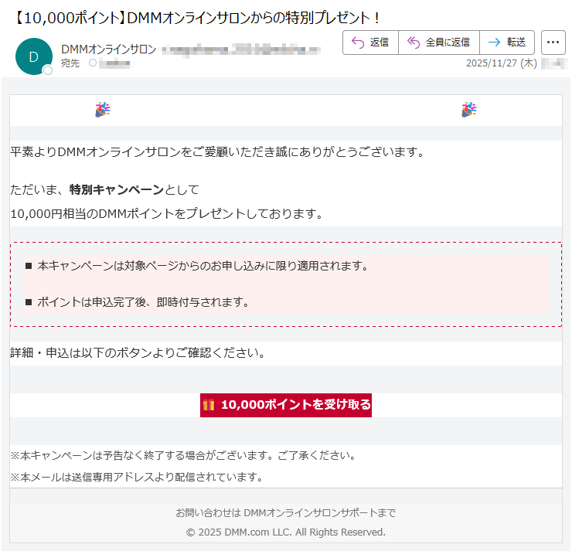The height and width of the screenshot is (551, 572).
Task: Click the © 2025 DMM.com LLC copyright line
Action: click(x=285, y=532)
